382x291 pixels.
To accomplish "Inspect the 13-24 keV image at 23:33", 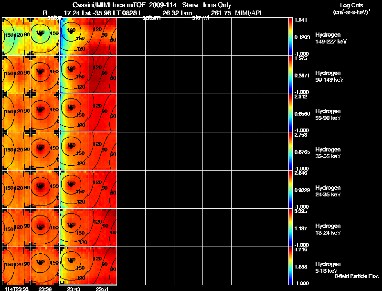I will click(x=16, y=228).
